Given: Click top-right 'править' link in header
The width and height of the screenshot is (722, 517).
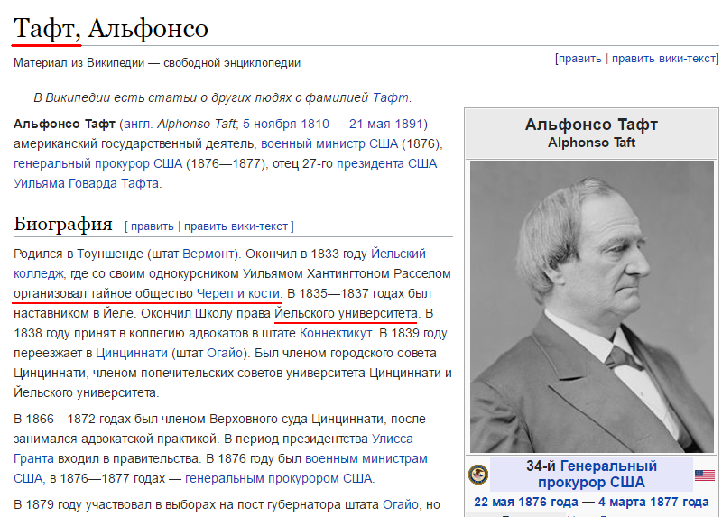Looking at the screenshot, I should coord(579,59).
